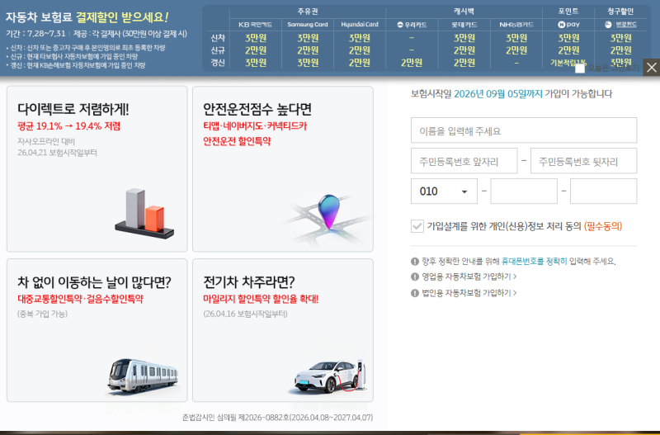This screenshot has height=435, width=660.
Task: Click the map pin graphic in 안전운전 card
Action: pyautogui.click(x=328, y=213)
